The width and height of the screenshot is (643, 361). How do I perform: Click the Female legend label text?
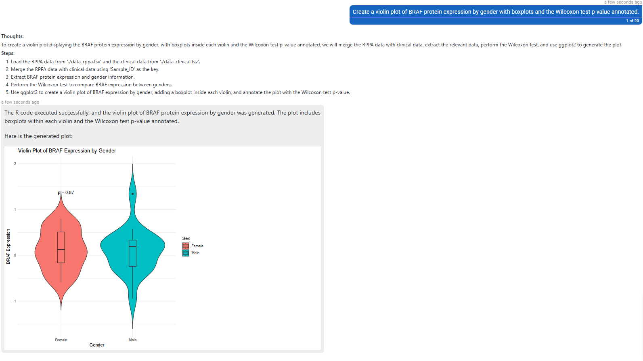pos(197,246)
